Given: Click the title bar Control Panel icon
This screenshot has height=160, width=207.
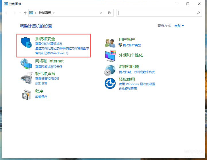Looking at the screenshot, I should (6, 4).
